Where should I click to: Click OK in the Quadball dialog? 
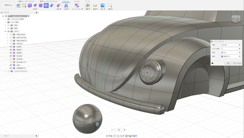click(x=228, y=63)
